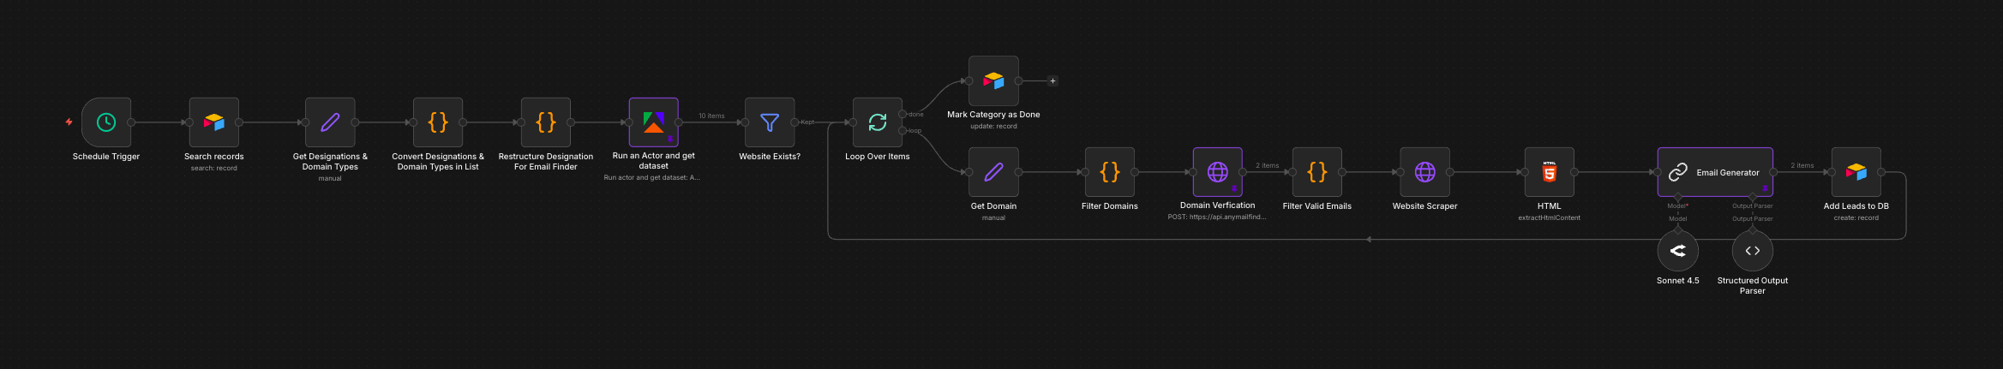This screenshot has height=369, width=2003.
Task: Click the HTML extract content node
Action: 1550,172
